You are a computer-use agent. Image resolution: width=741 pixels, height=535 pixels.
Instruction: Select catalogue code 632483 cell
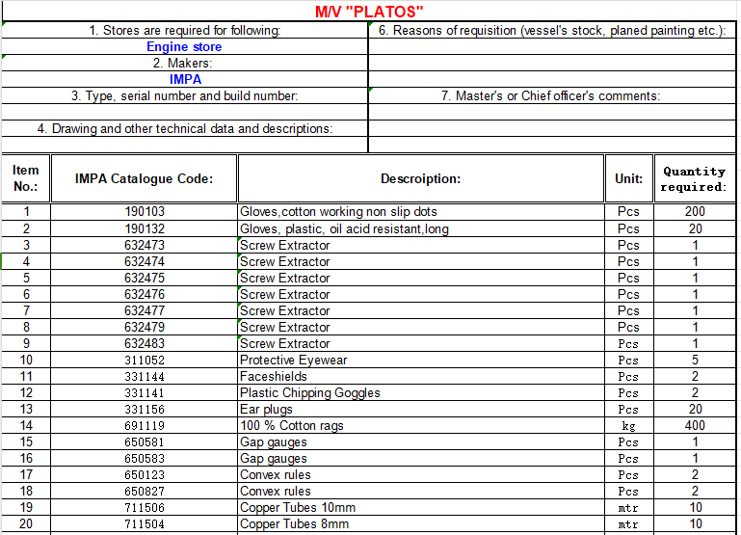tap(144, 344)
